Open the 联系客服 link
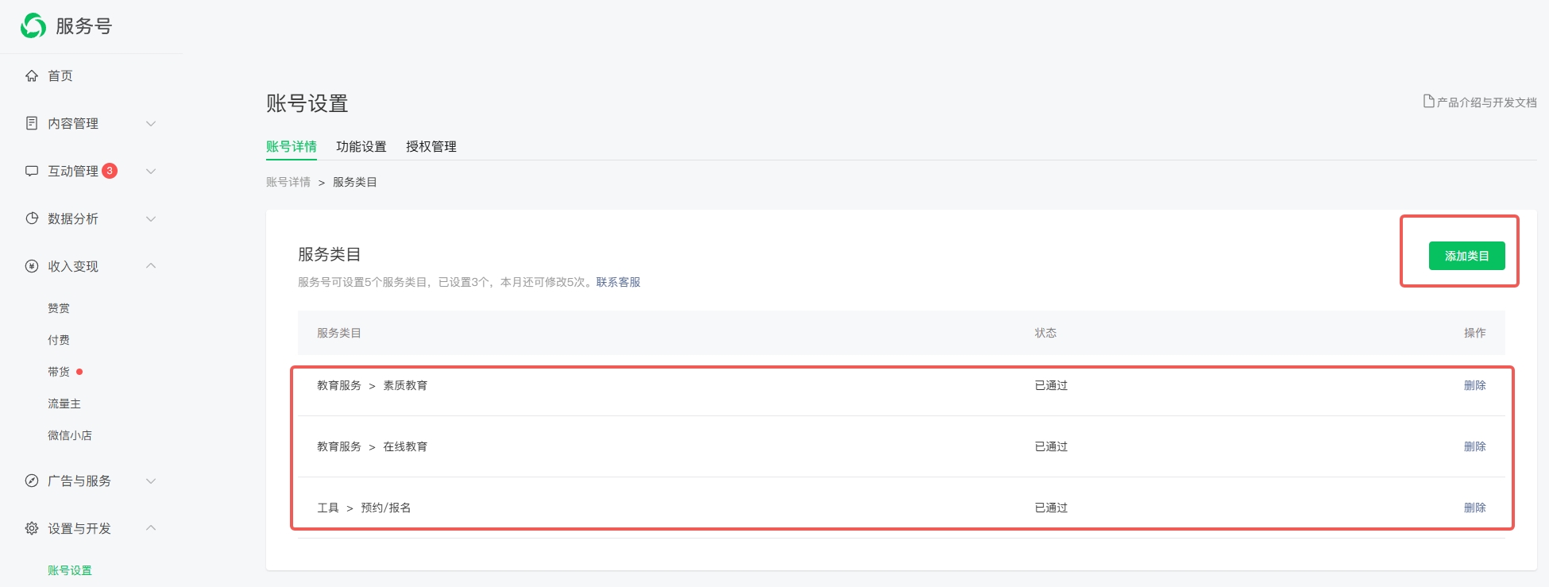1549x587 pixels. (618, 283)
